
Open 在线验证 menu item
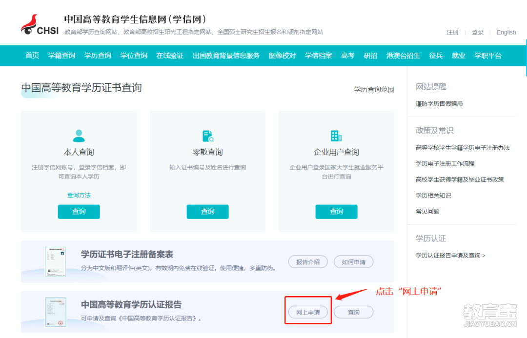[170, 56]
